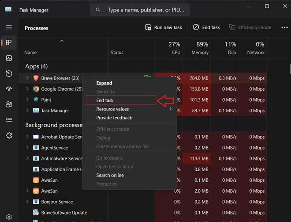Expand the Bonjour Service group

pyautogui.click(x=27, y=201)
